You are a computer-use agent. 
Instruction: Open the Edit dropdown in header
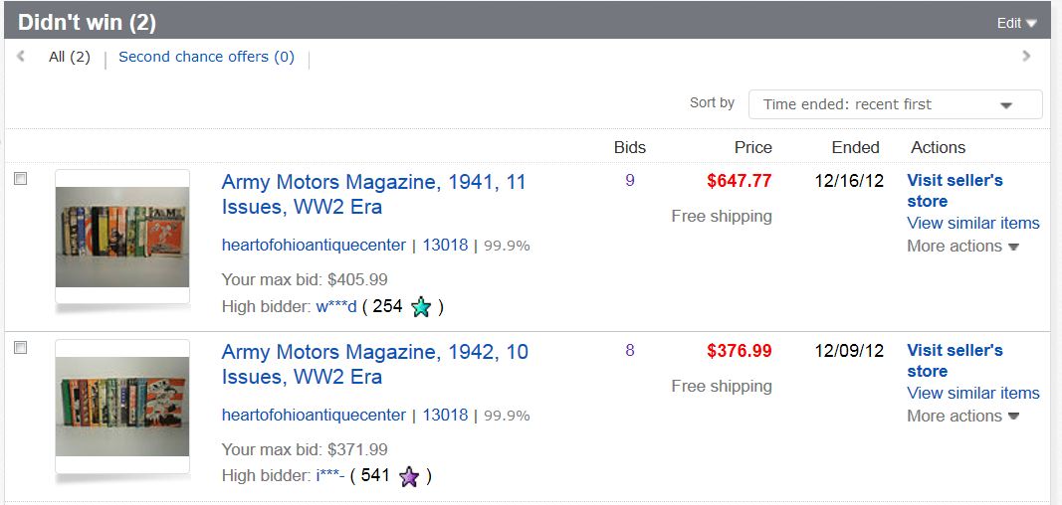tap(1017, 23)
